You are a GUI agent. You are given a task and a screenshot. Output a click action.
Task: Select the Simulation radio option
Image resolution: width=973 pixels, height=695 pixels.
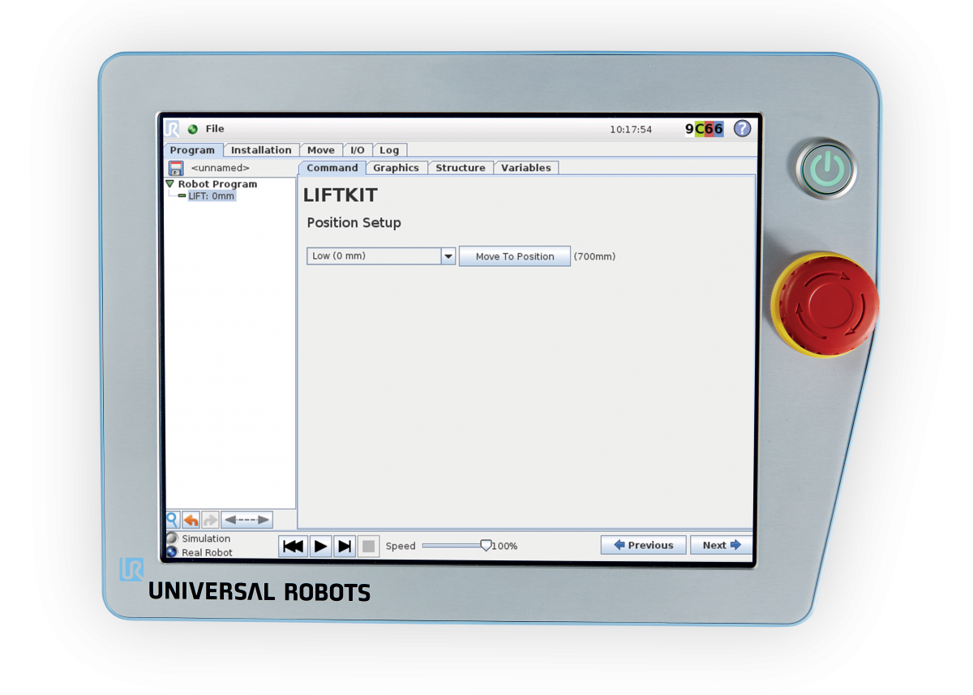199,538
